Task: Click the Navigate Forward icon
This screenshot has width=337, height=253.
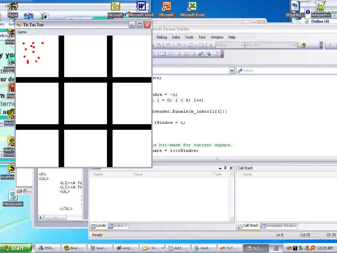Action: [201, 45]
